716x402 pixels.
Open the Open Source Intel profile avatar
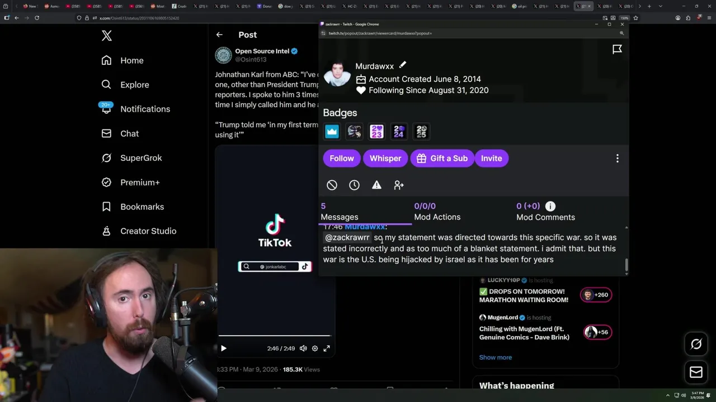[223, 55]
